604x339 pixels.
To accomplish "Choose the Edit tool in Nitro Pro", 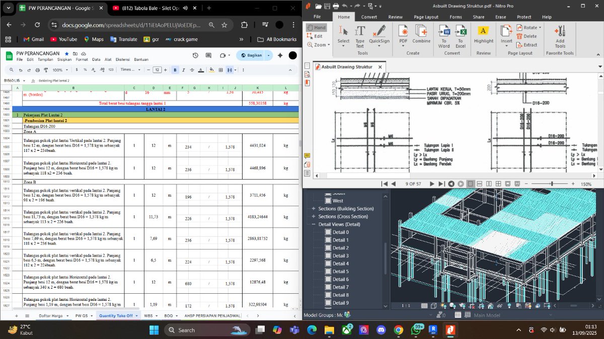I will pos(315,36).
